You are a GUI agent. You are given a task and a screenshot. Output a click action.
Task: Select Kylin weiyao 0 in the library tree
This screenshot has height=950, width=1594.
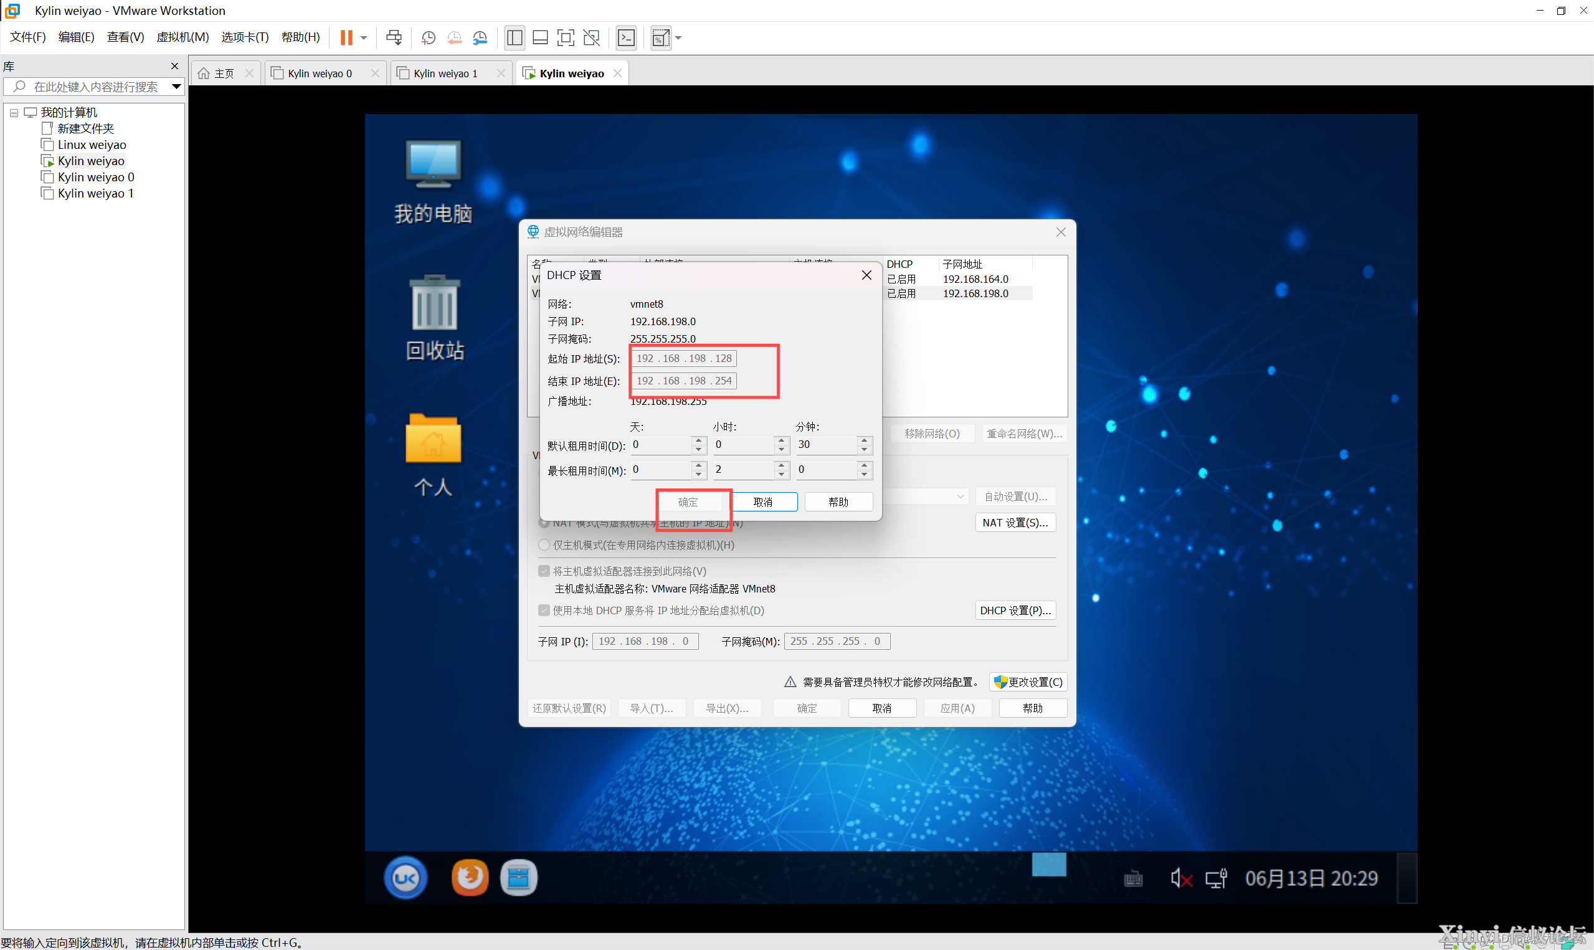click(95, 177)
